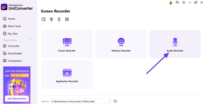The height and width of the screenshot is (104, 203).
Task: Expand the Save to path dropdown
Action: 110,101
